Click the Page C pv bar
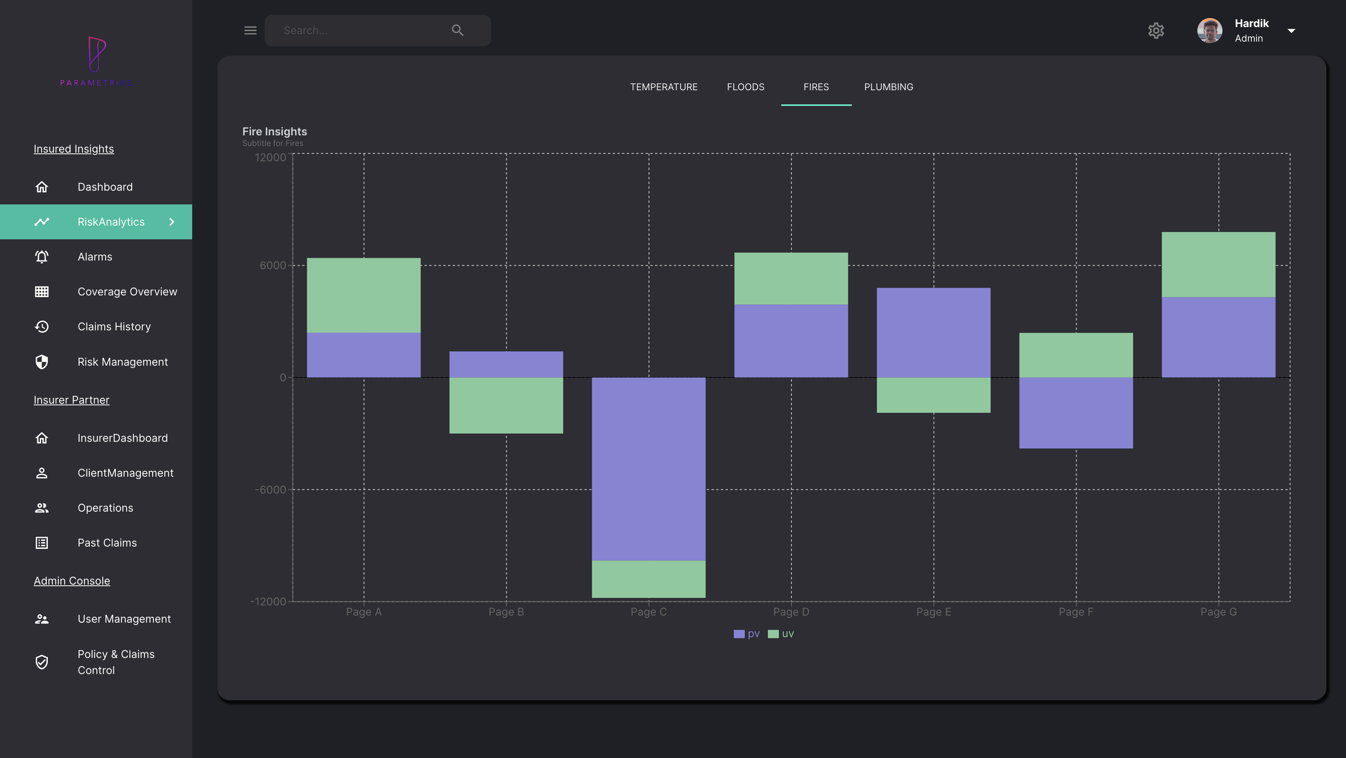 point(648,468)
